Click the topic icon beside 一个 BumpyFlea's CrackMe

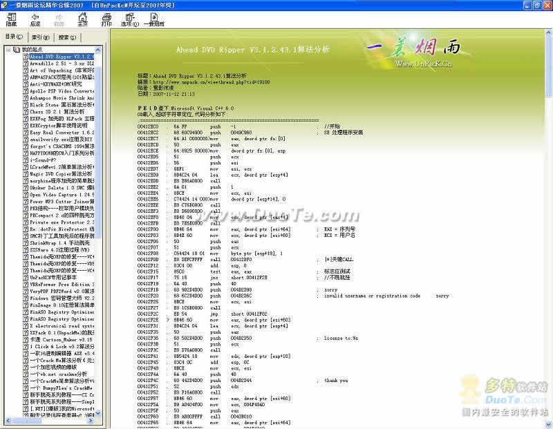pos(26,388)
